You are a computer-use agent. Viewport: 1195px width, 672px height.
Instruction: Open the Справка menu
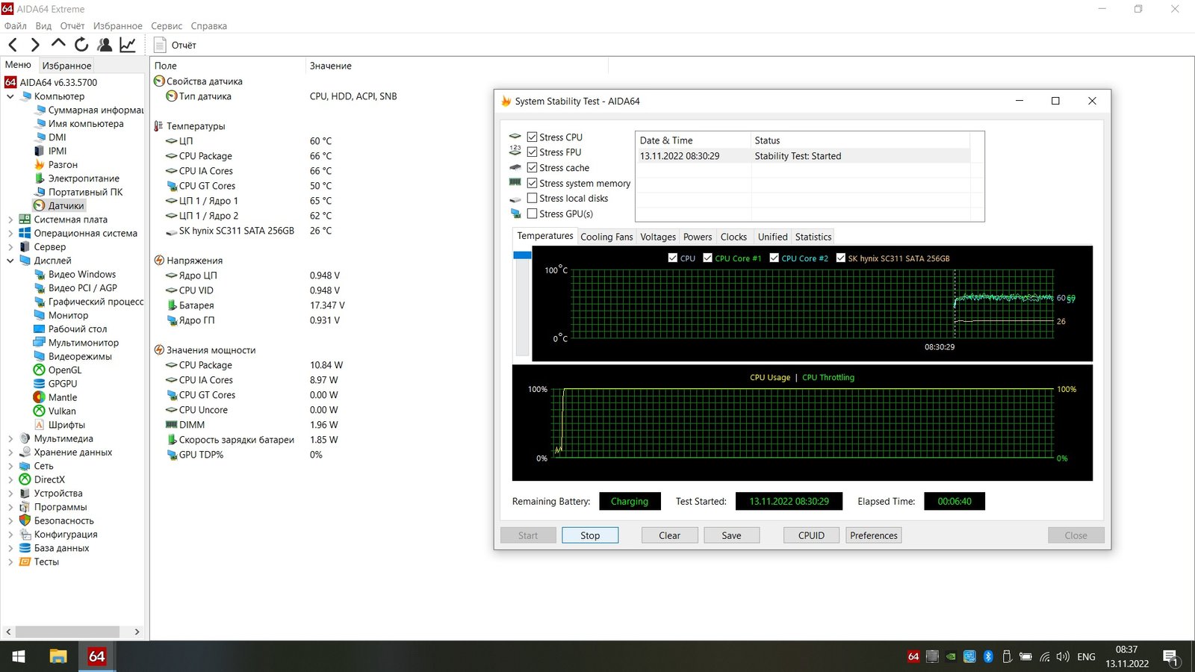pos(209,26)
